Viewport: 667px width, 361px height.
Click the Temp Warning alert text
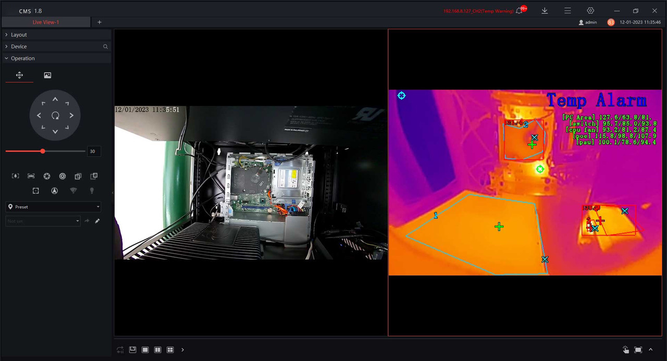[x=478, y=11]
